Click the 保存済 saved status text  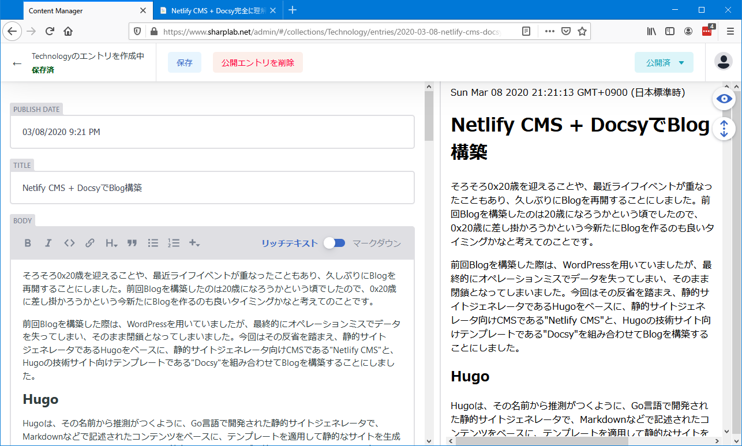[x=43, y=70]
